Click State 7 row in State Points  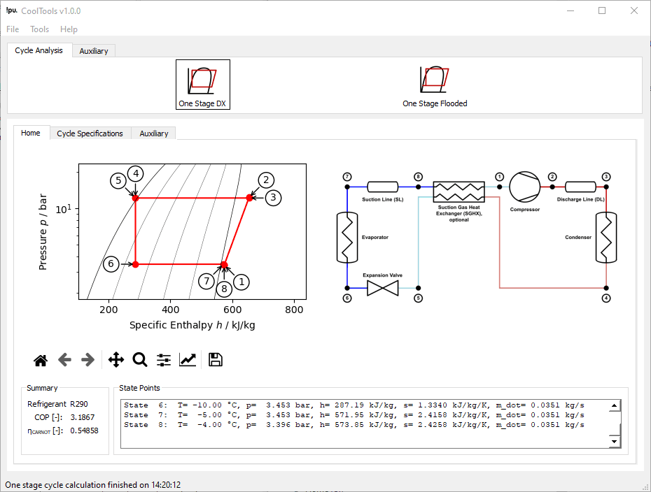tap(353, 415)
